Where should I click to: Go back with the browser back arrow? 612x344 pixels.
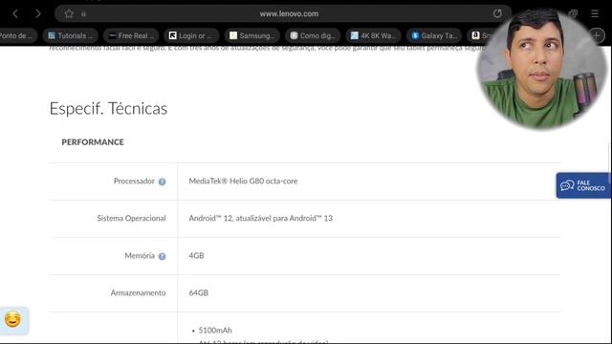click(15, 14)
